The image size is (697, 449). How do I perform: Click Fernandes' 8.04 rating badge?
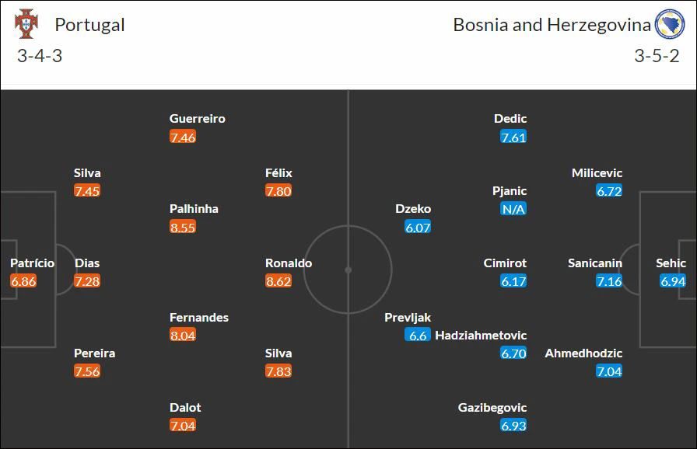point(183,335)
